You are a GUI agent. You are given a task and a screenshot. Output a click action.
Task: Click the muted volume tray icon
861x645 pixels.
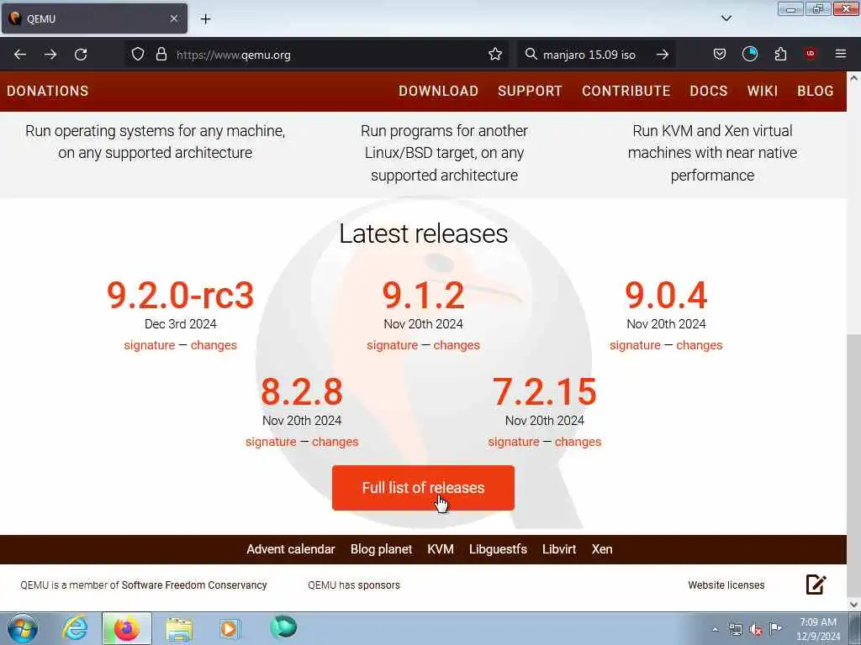[x=756, y=630]
